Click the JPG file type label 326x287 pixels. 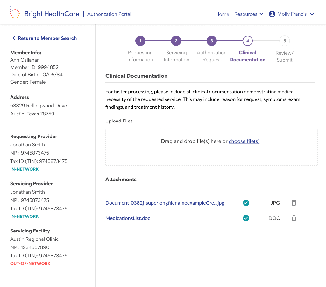(x=275, y=203)
